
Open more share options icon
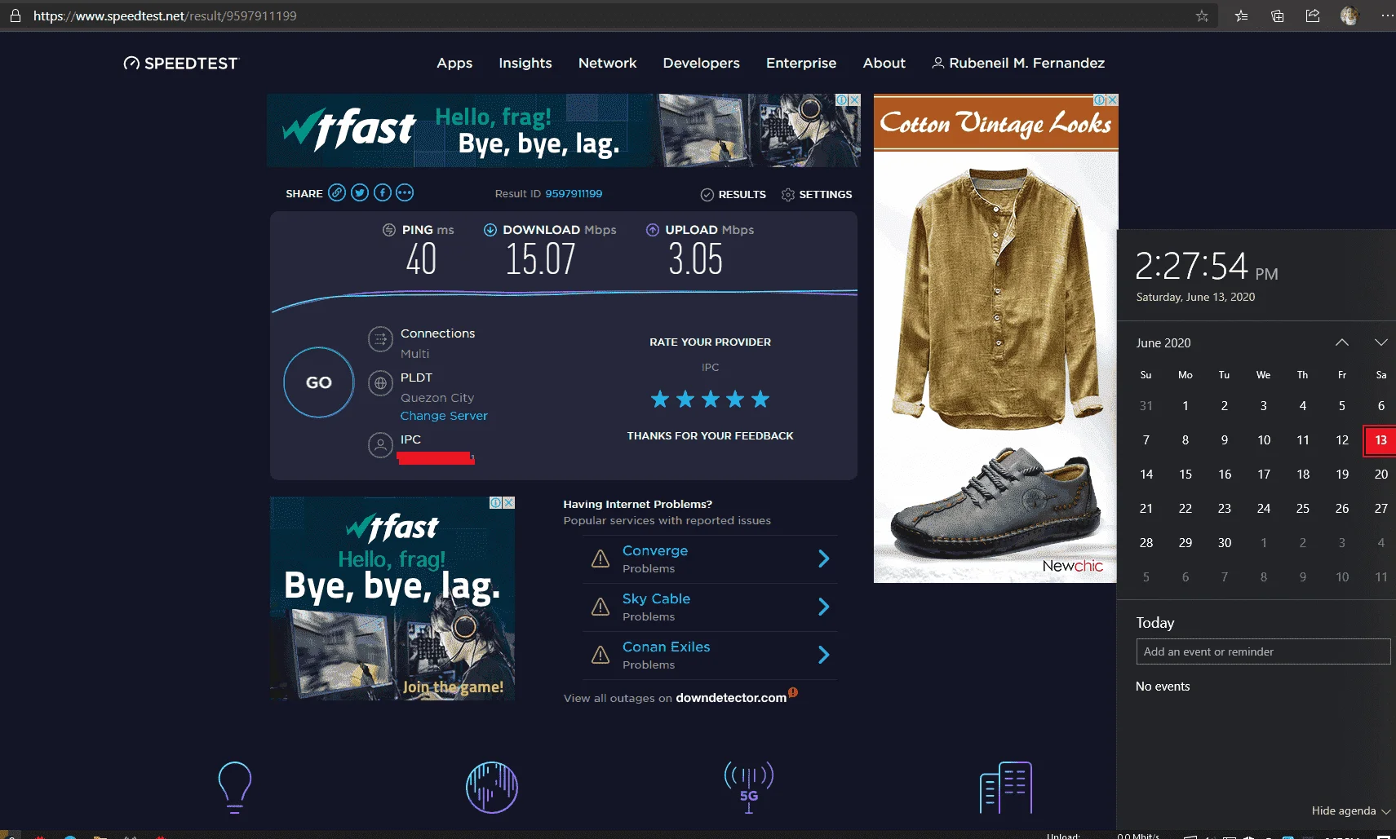point(405,192)
